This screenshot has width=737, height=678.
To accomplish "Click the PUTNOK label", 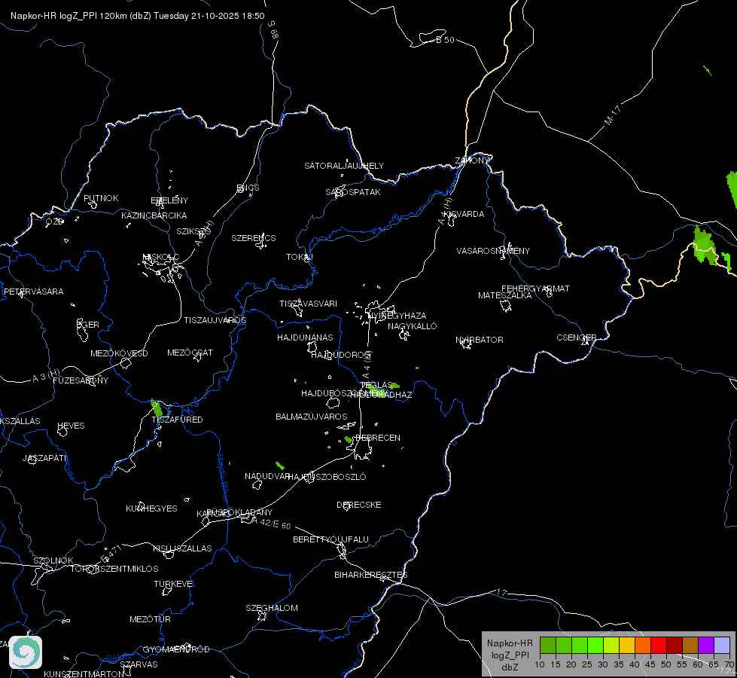I will point(101,198).
